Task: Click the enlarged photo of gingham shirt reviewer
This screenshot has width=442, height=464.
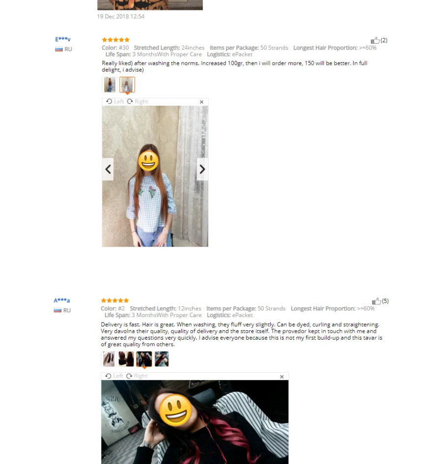Action: [155, 176]
